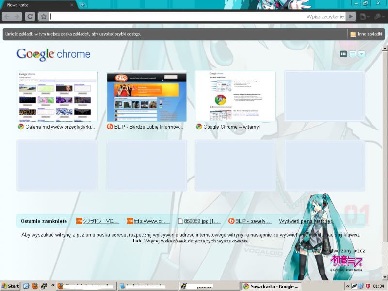
Task: Close the Nowa karta tab
Action: click(72, 5)
